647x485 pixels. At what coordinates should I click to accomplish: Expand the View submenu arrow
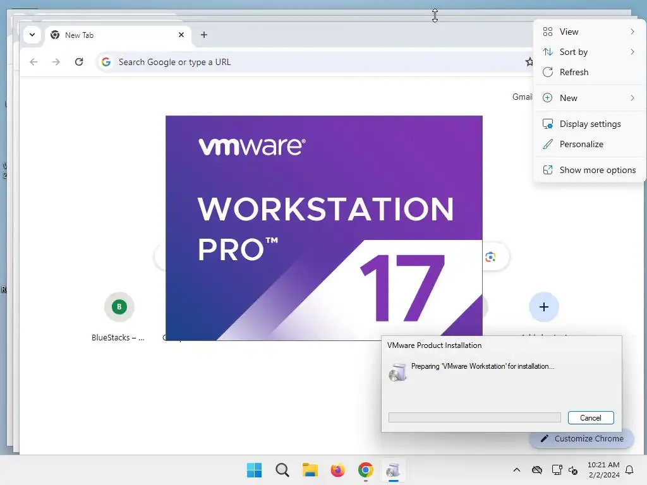click(x=632, y=32)
